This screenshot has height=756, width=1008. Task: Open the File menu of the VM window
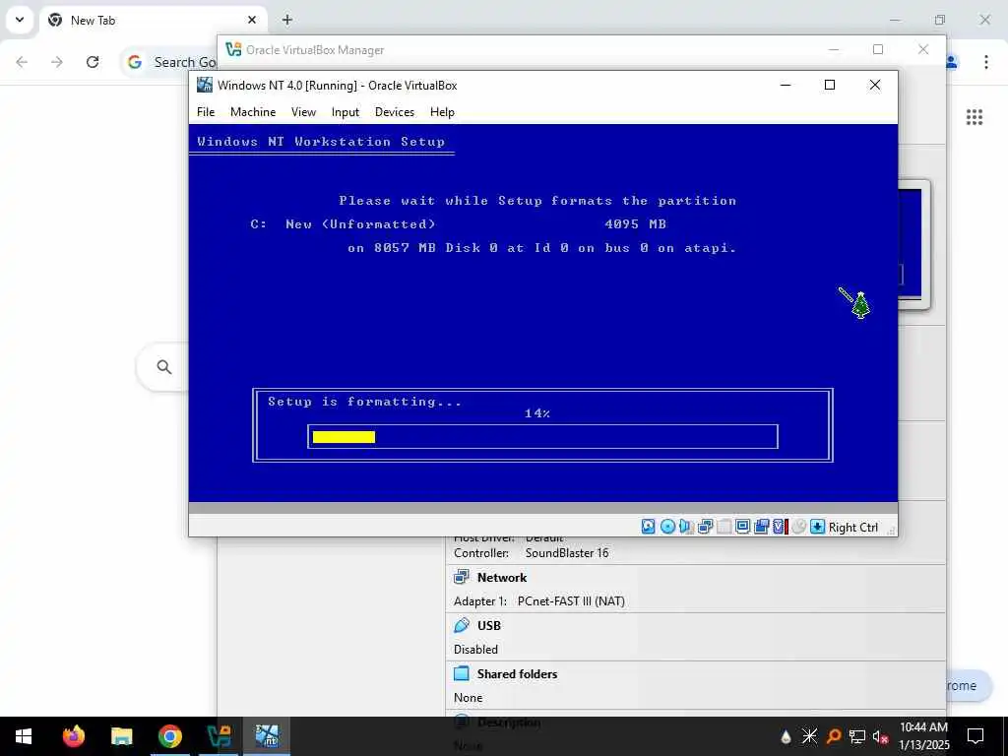pyautogui.click(x=206, y=112)
